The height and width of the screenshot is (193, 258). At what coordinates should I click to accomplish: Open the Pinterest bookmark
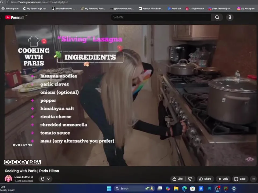[x=195, y=9]
